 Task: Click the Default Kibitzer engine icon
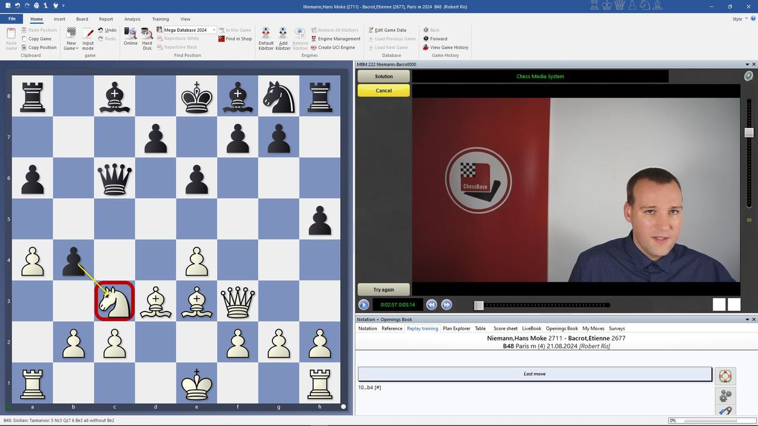pyautogui.click(x=266, y=34)
